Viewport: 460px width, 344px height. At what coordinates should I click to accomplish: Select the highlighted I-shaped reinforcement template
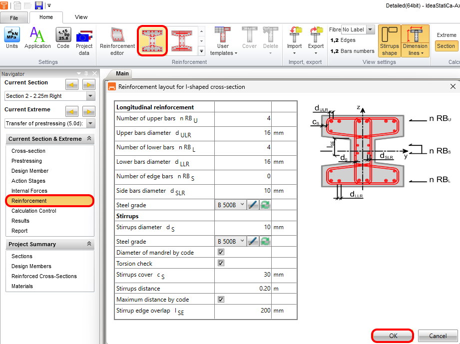point(152,41)
